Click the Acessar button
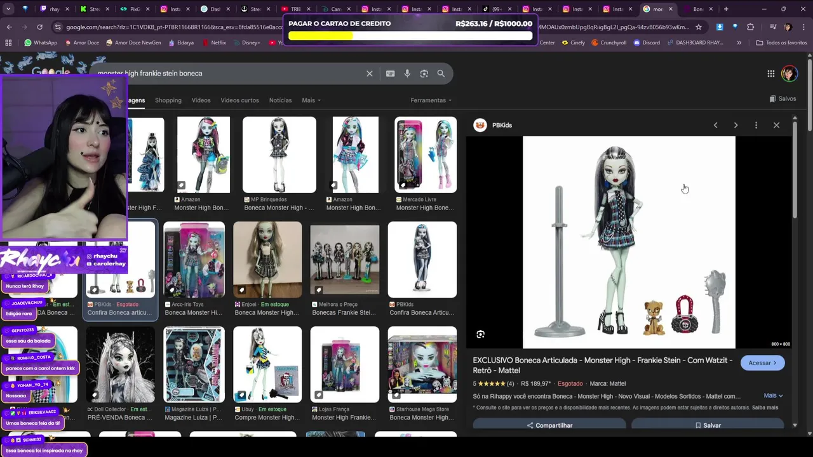 pos(762,363)
